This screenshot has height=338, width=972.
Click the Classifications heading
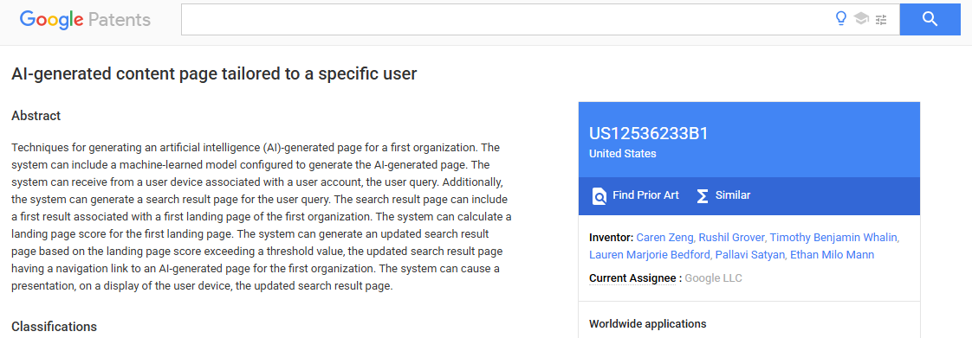click(x=54, y=326)
